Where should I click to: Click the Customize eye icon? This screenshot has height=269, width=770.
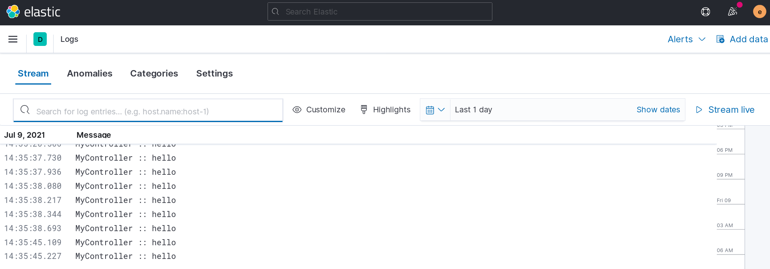click(x=297, y=110)
